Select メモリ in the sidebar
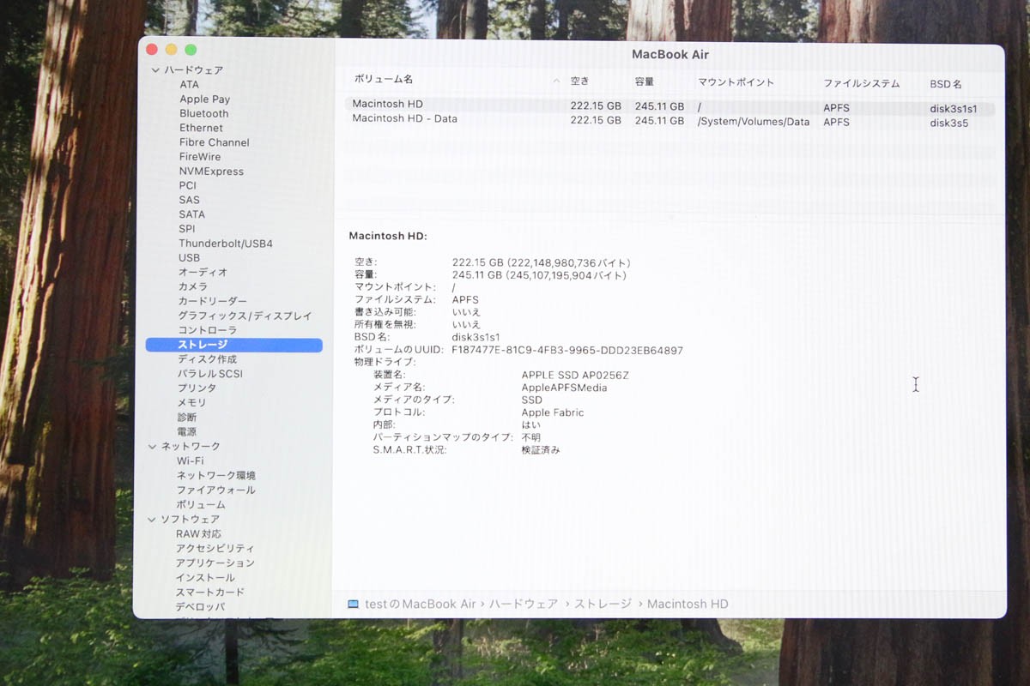 [x=191, y=402]
